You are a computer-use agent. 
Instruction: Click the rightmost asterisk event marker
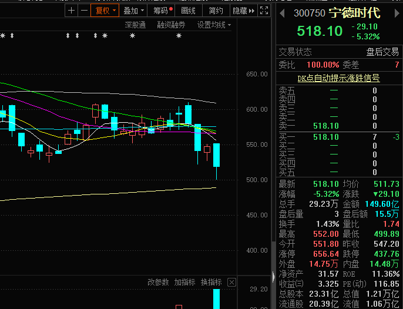pyautogui.click(x=179, y=36)
